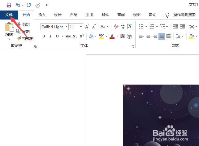Image resolution: width=199 pixels, height=146 pixels.
Task: Switch to the 设计 (Design) tab
Action: [x=58, y=15]
